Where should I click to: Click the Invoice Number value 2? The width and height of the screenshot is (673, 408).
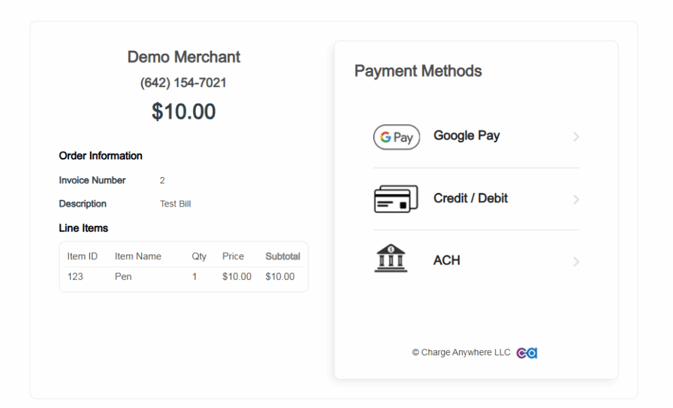click(162, 180)
